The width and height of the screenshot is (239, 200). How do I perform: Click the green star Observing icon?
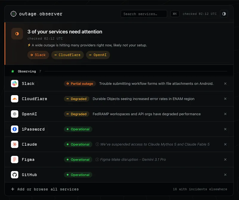(13, 71)
